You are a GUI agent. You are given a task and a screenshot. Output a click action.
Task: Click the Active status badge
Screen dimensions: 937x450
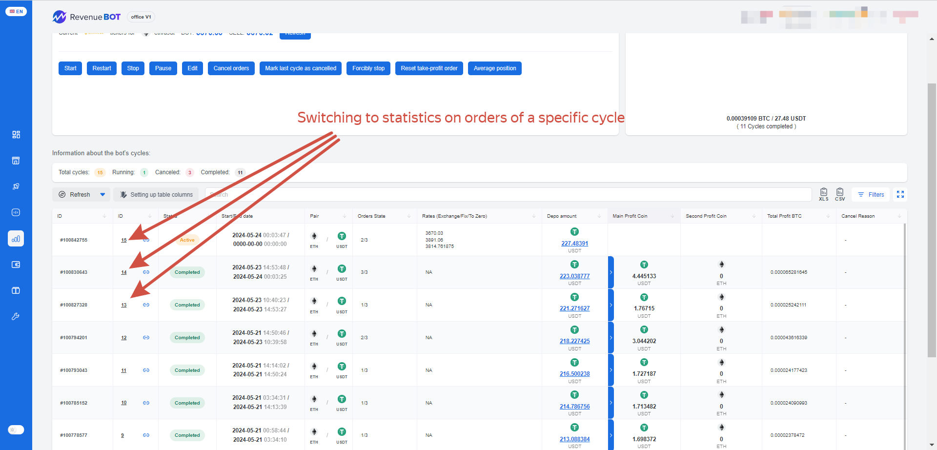click(187, 240)
